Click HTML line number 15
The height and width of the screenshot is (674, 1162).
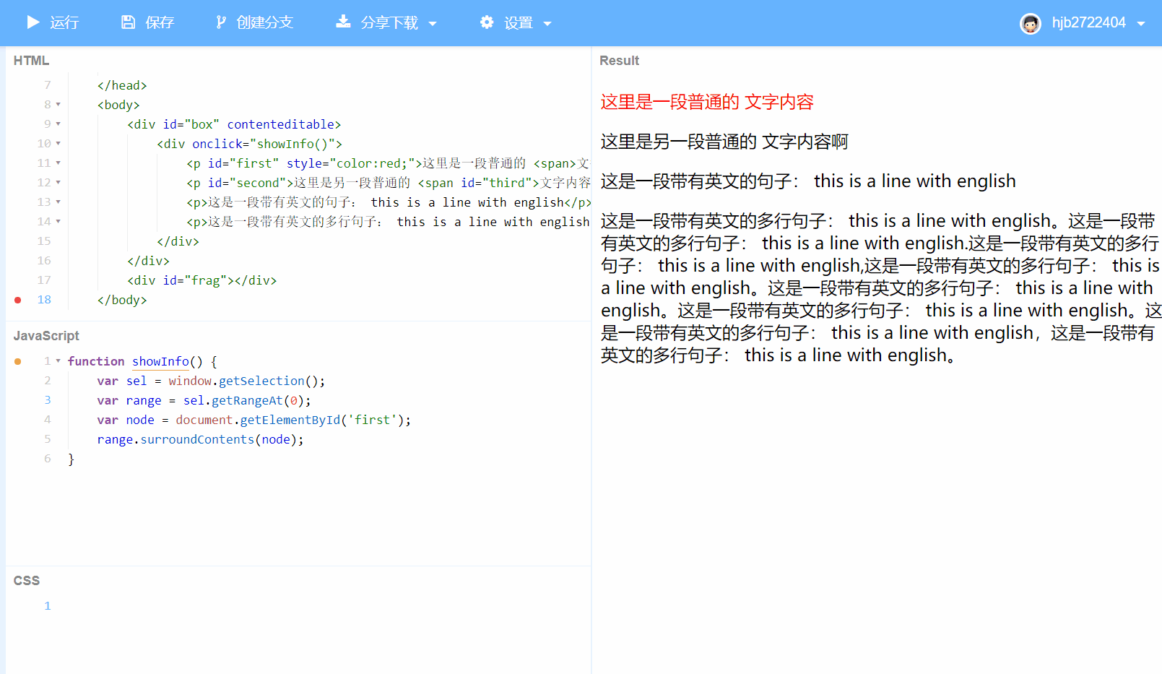click(x=44, y=241)
